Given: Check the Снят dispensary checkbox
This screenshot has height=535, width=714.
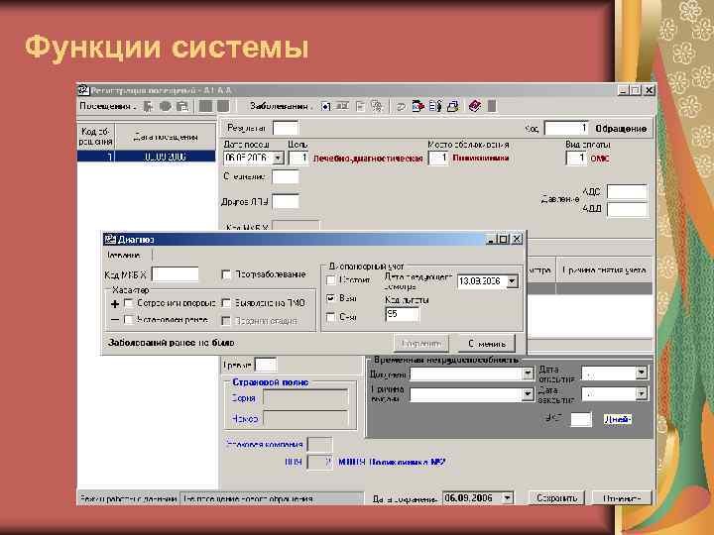Looking at the screenshot, I should [331, 317].
